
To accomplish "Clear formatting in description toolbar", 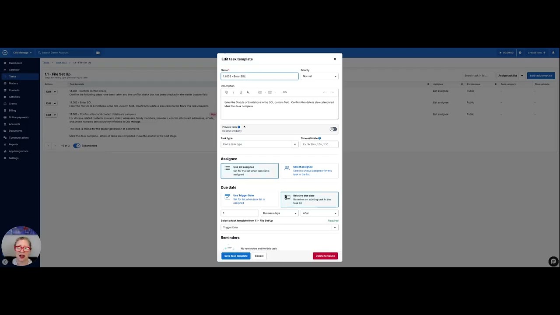I will (x=248, y=92).
